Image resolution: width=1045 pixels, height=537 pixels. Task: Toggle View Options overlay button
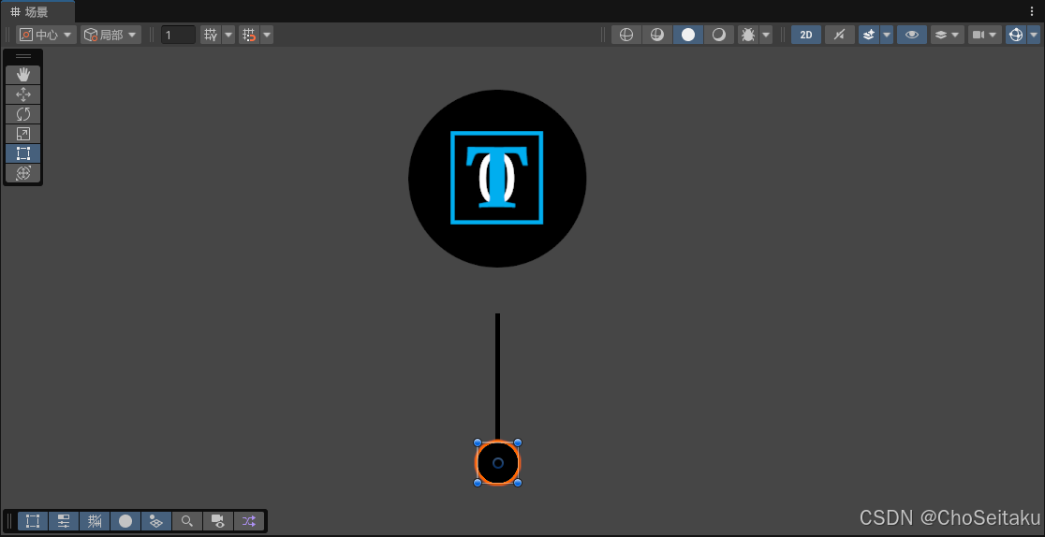point(156,521)
